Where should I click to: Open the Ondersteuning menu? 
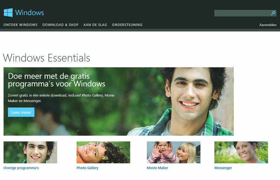[x=127, y=25]
